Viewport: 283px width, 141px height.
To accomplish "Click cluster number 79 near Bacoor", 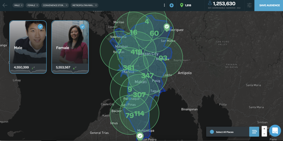I will coord(130,115).
